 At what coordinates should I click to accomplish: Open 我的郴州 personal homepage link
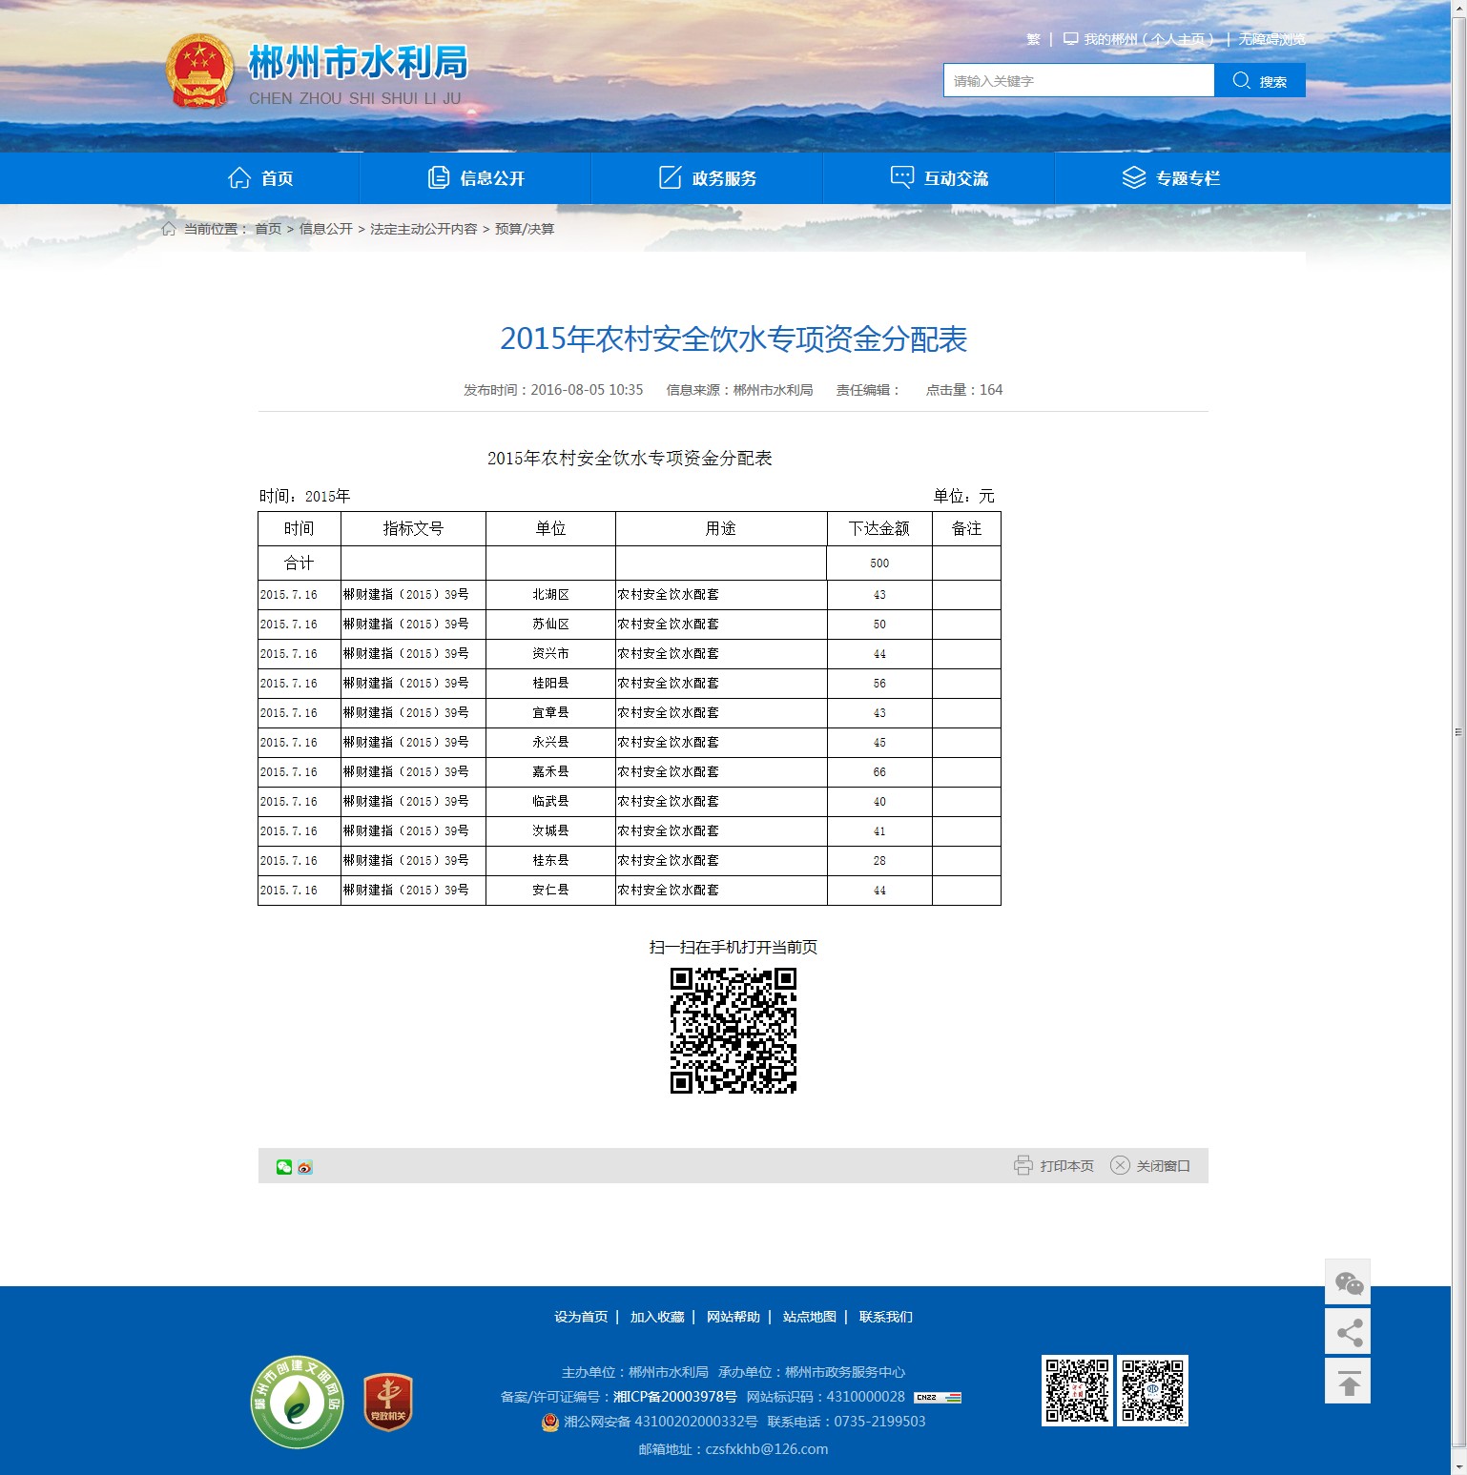(x=1139, y=40)
